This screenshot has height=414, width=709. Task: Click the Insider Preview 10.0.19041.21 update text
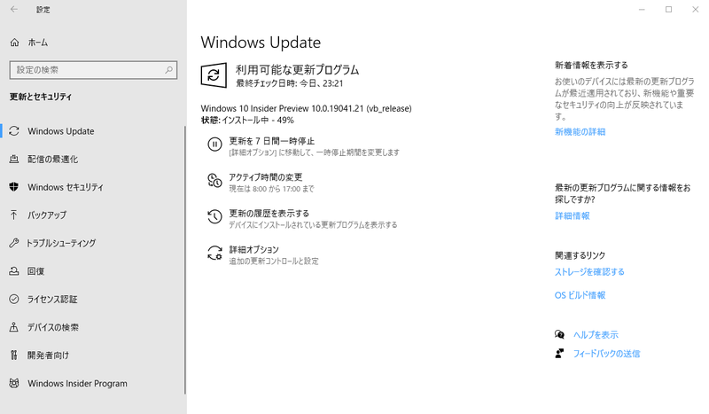point(306,108)
